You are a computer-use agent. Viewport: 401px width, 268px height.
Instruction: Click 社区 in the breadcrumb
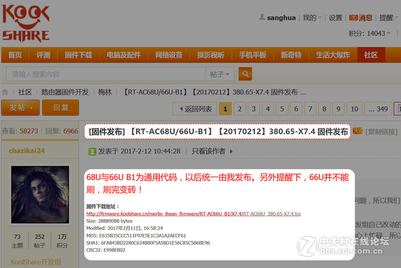(25, 92)
